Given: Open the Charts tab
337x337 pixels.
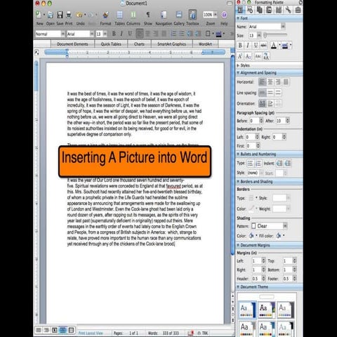Looking at the screenshot, I should (x=139, y=44).
